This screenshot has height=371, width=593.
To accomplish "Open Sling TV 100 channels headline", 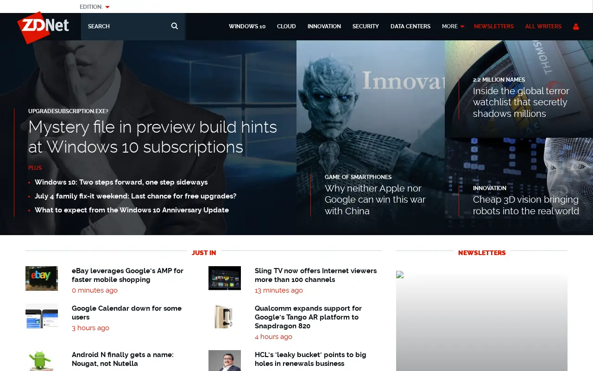I will [315, 275].
